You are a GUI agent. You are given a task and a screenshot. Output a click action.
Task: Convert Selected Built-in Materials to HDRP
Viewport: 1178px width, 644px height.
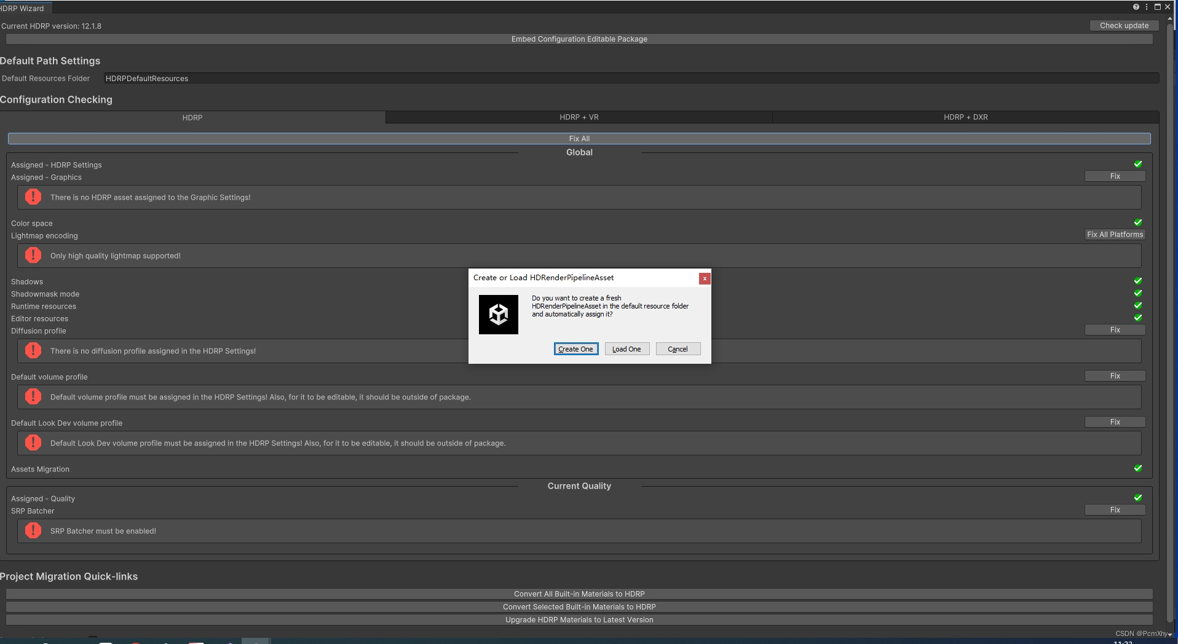[579, 607]
